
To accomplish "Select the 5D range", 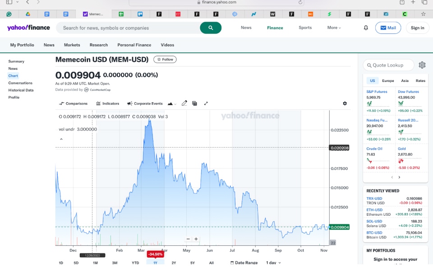I will (x=76, y=263).
